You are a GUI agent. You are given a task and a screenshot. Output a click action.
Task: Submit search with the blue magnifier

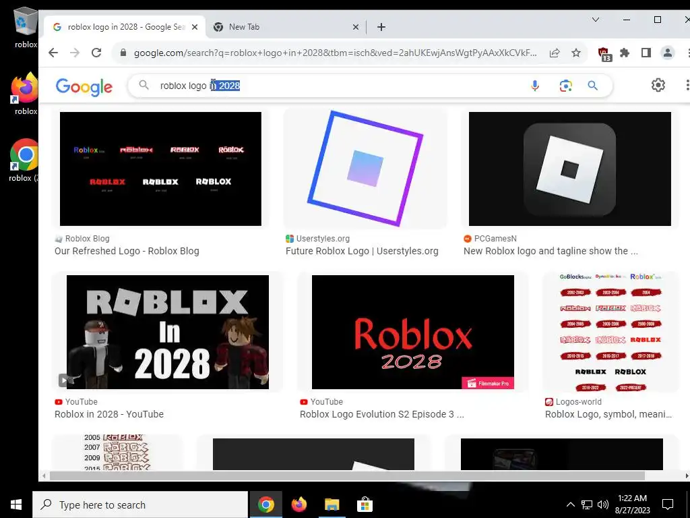click(593, 86)
